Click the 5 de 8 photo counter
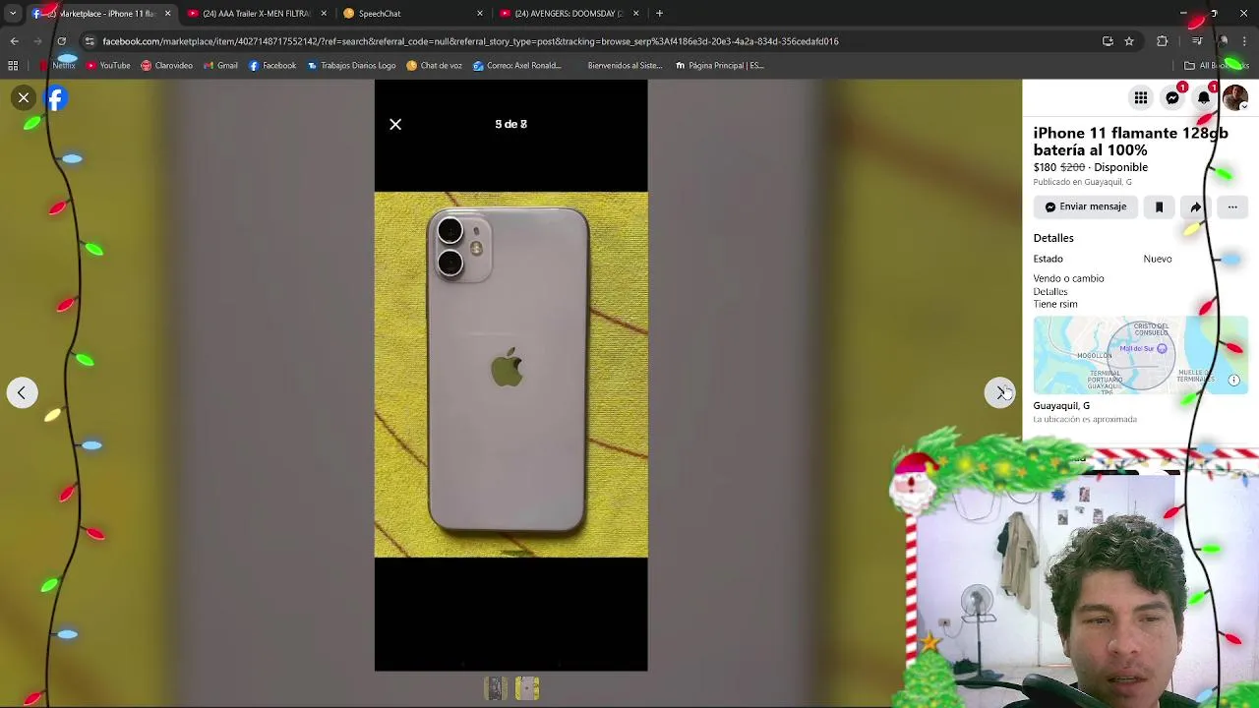1259x708 pixels. coord(510,124)
